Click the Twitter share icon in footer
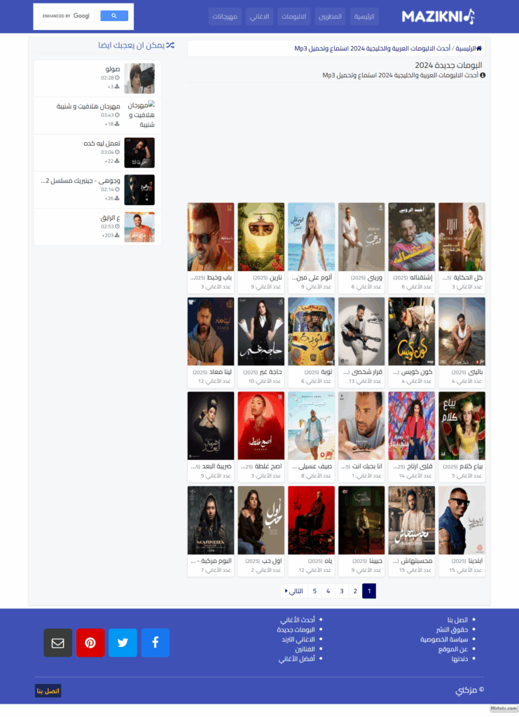This screenshot has width=519, height=717. pos(123,643)
